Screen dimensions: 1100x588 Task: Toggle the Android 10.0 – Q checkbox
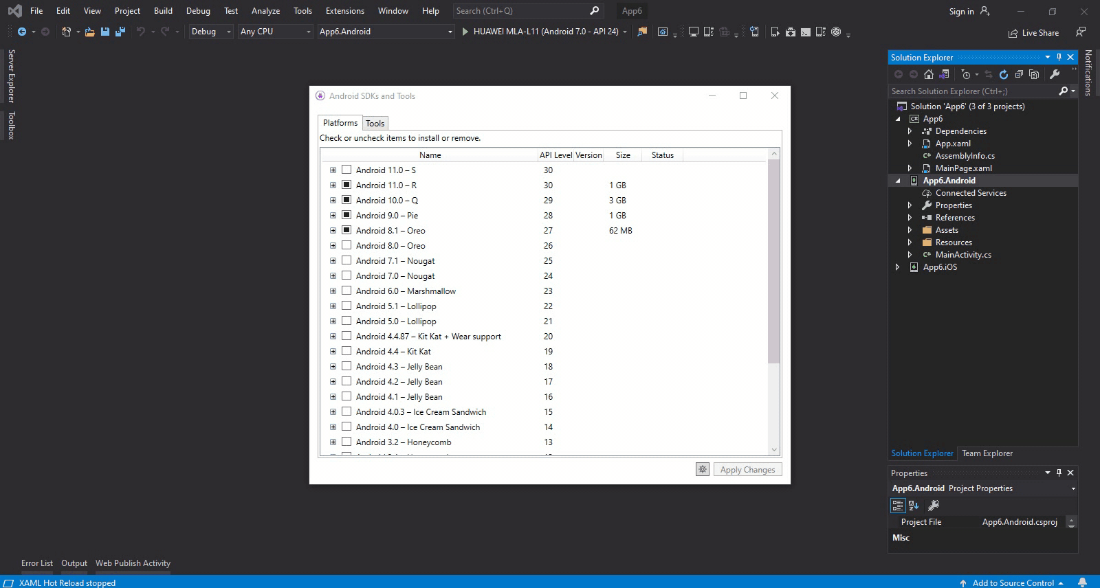pos(346,200)
